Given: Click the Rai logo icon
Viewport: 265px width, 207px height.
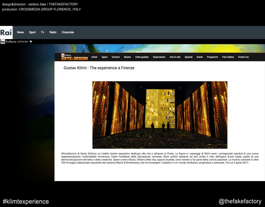Looking at the screenshot, I should (6, 32).
